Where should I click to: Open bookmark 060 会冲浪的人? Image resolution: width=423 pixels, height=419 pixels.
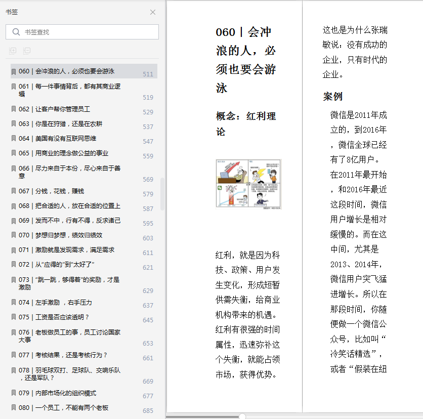click(x=83, y=71)
